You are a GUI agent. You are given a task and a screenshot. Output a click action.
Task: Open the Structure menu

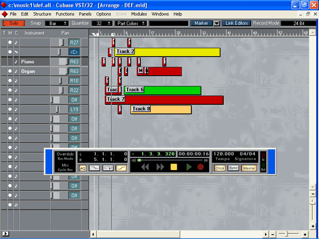click(42, 14)
